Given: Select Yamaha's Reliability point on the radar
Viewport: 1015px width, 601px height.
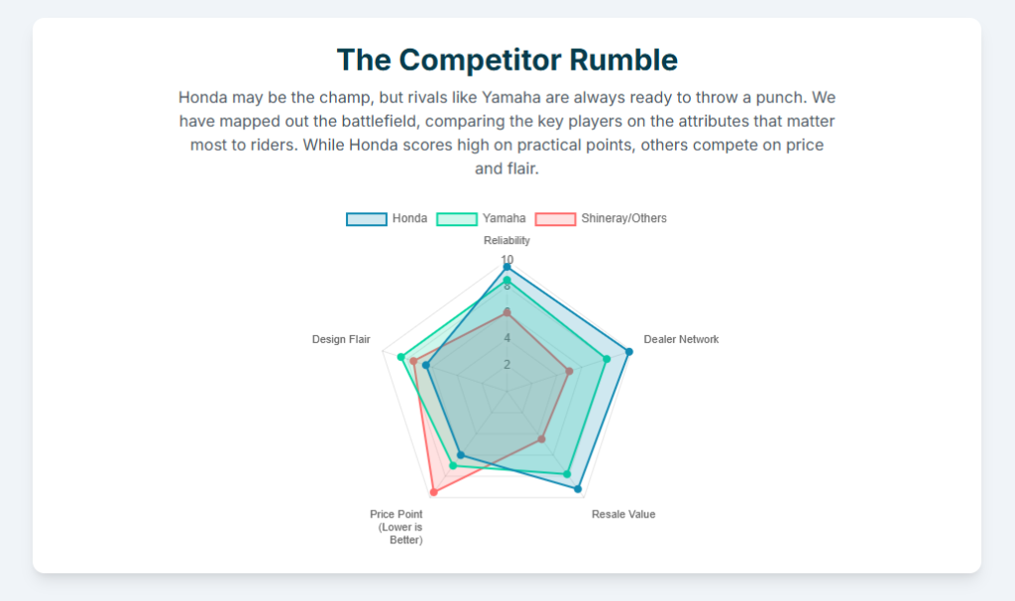Looking at the screenshot, I should click(x=507, y=281).
